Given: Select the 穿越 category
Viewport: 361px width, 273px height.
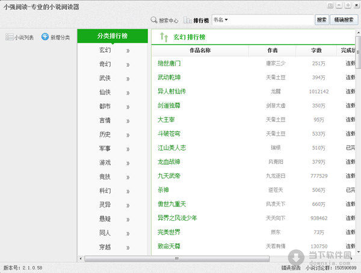Looking at the screenshot, I should click(x=105, y=247).
